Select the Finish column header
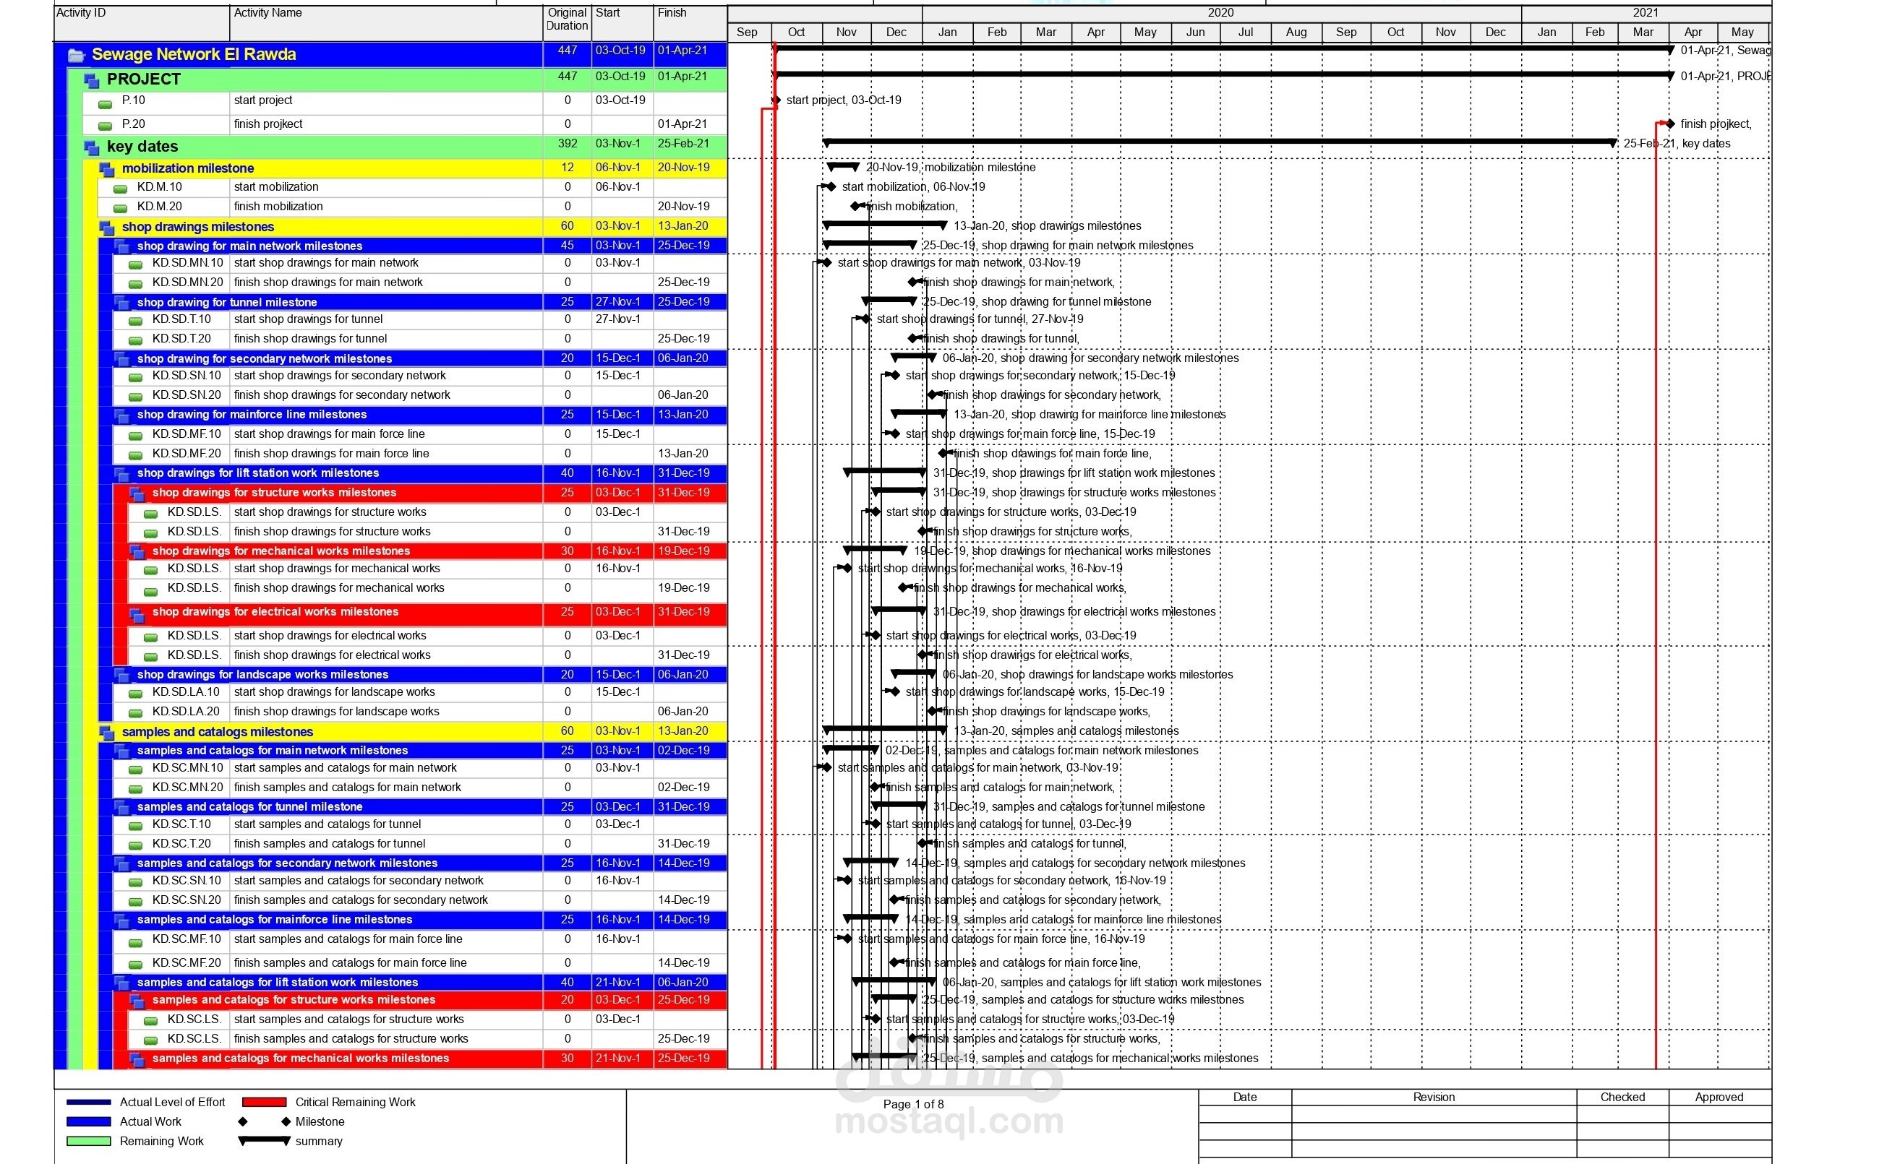The height and width of the screenshot is (1164, 1900). [x=690, y=22]
